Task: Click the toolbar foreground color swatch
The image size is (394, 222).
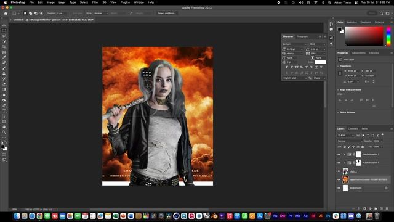Action: pos(2,147)
